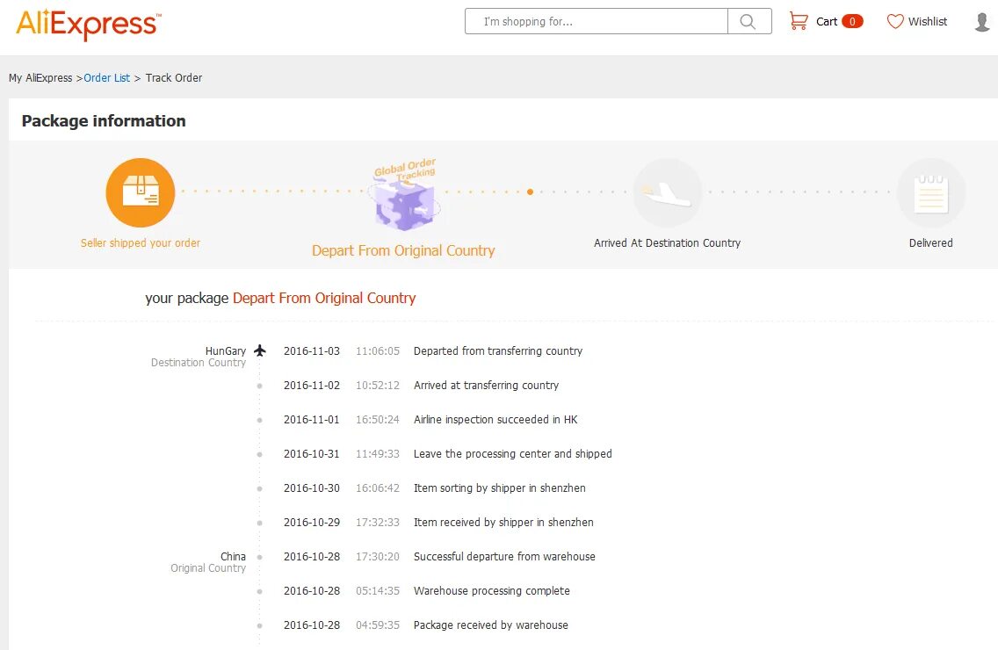The width and height of the screenshot is (998, 650).
Task: Click the orange shipped-package icon
Action: [140, 192]
